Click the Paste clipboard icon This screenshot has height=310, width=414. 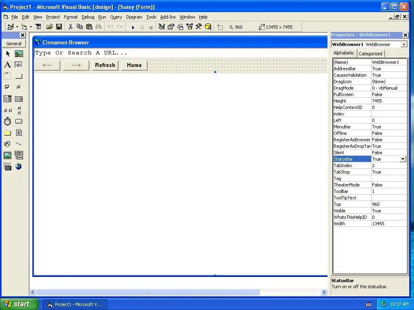point(89,27)
